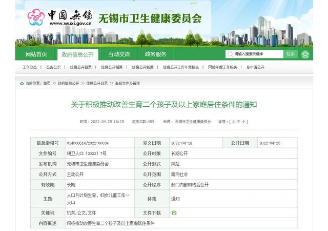Click the home icon before 当前位置
The height and width of the screenshot is (231, 328).
pyautogui.click(x=22, y=83)
